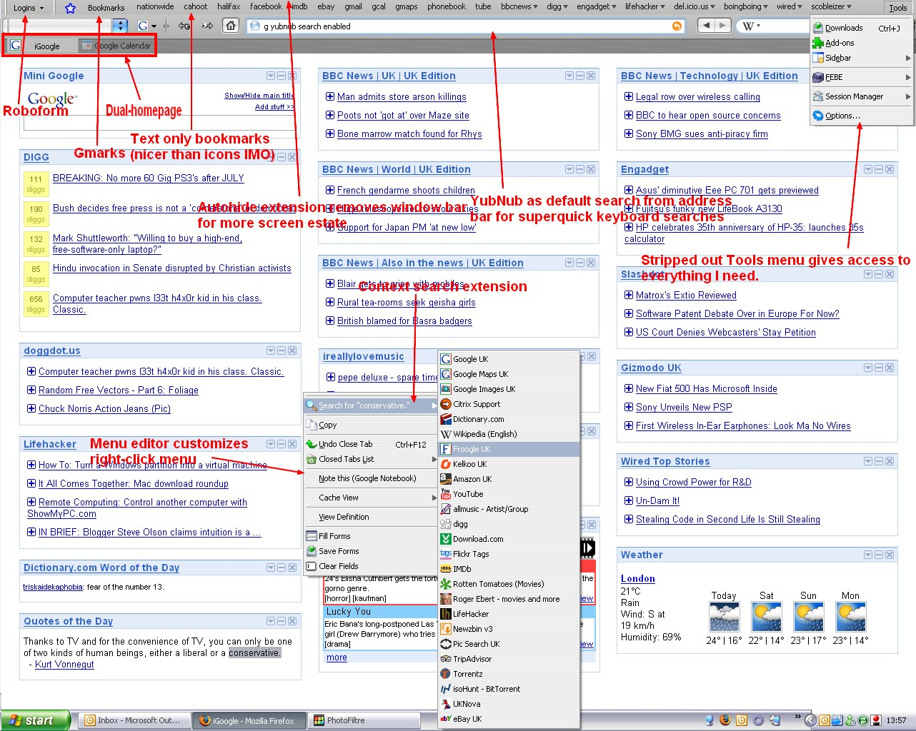Click the Show/Hide main title link
Image resolution: width=916 pixels, height=731 pixels.
(259, 95)
